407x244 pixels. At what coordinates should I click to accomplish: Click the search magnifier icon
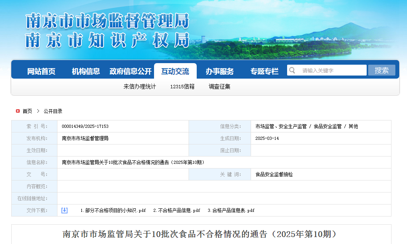[292, 70]
